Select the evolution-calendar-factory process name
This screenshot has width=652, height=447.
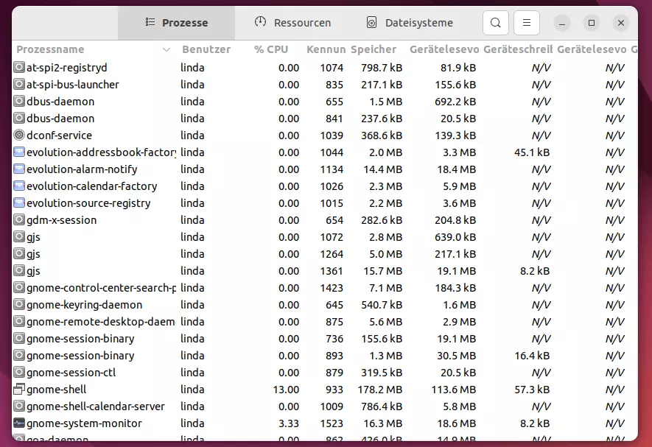(92, 186)
